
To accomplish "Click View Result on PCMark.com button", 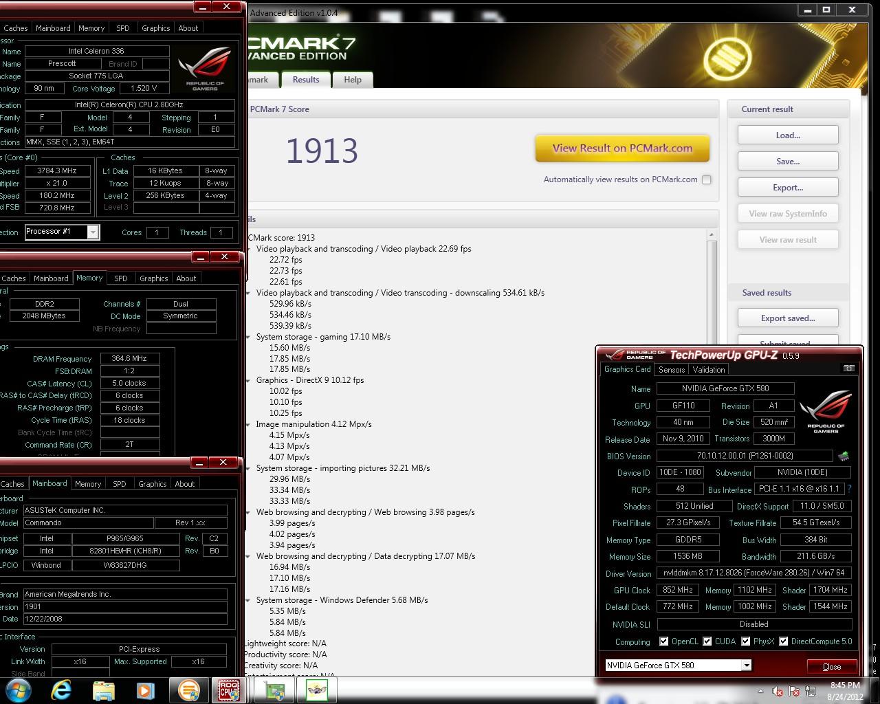I will 622,148.
